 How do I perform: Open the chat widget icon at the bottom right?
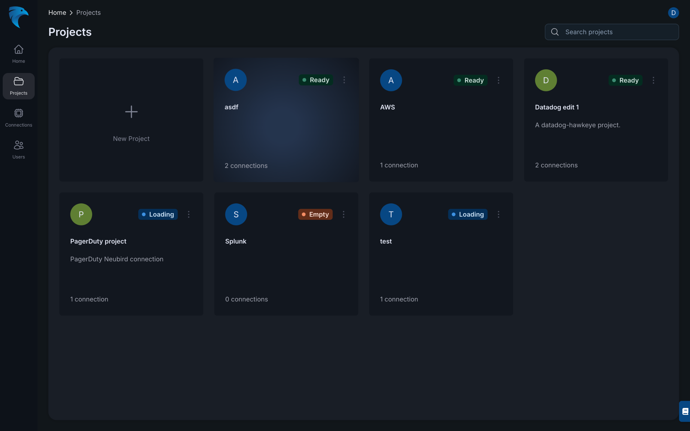685,411
